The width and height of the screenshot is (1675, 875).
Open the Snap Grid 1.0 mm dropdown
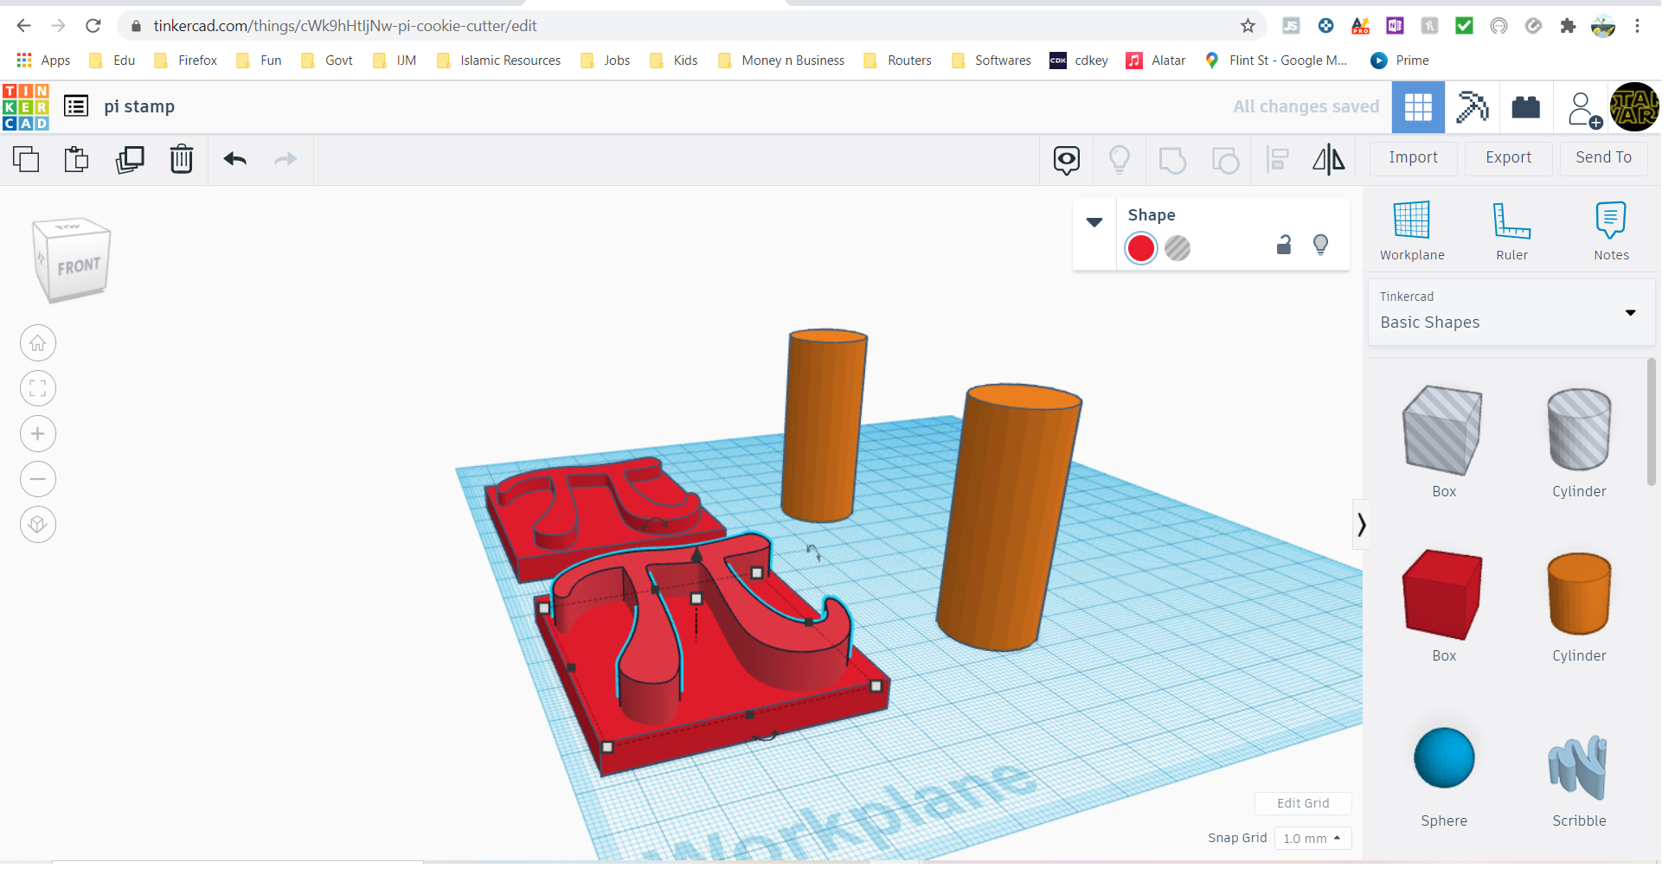click(x=1312, y=839)
